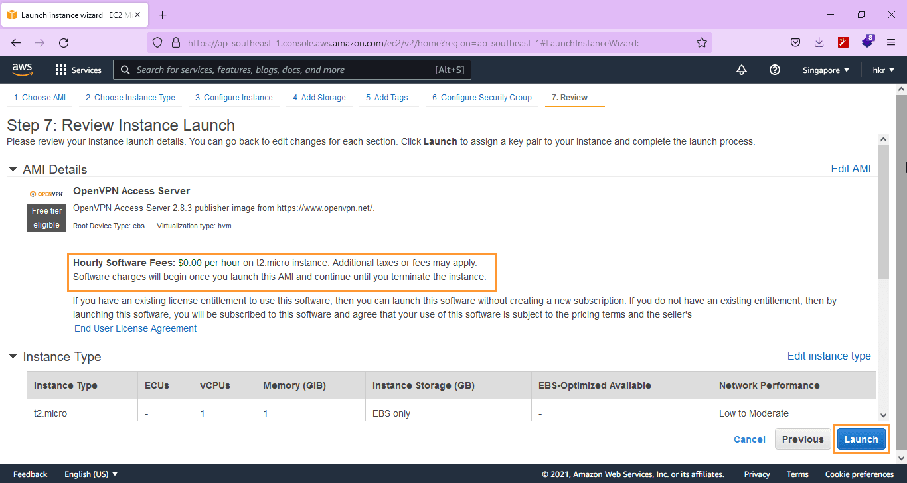907x483 pixels.
Task: Close the Launch instance wizard tab
Action: tap(137, 15)
